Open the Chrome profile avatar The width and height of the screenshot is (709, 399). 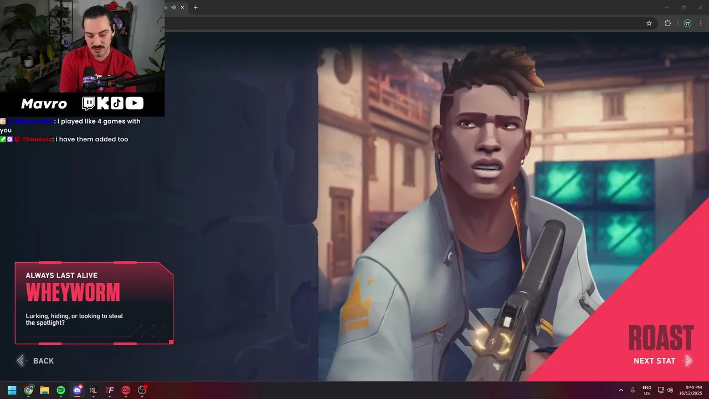[x=687, y=23]
